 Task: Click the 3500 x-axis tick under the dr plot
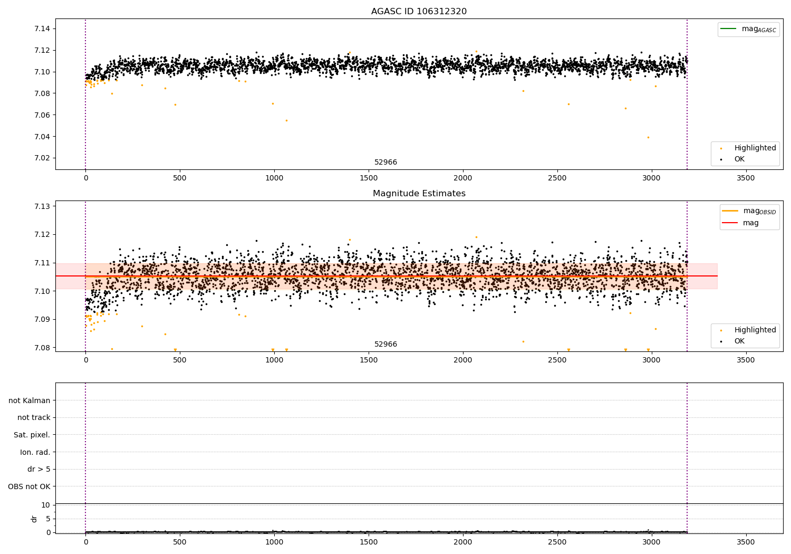click(x=746, y=542)
